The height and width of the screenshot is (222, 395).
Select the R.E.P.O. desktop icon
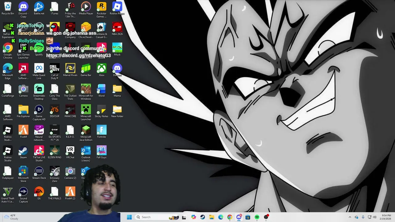pyautogui.click(x=70, y=132)
